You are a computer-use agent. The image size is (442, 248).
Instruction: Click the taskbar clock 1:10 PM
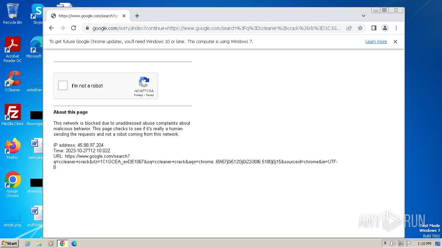(x=424, y=244)
